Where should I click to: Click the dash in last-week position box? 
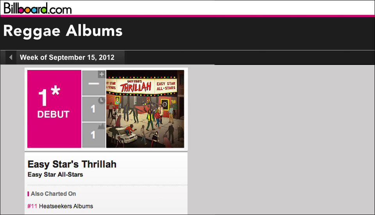(x=93, y=84)
